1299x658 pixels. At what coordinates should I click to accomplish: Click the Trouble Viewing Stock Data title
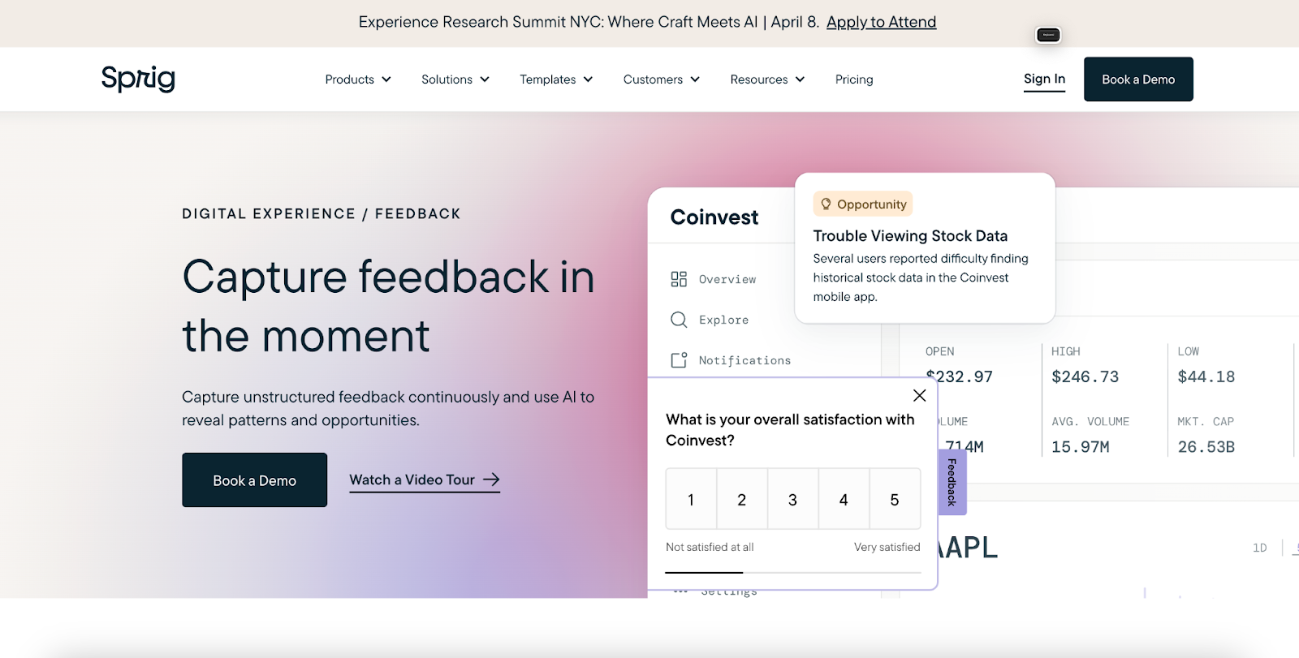click(910, 235)
